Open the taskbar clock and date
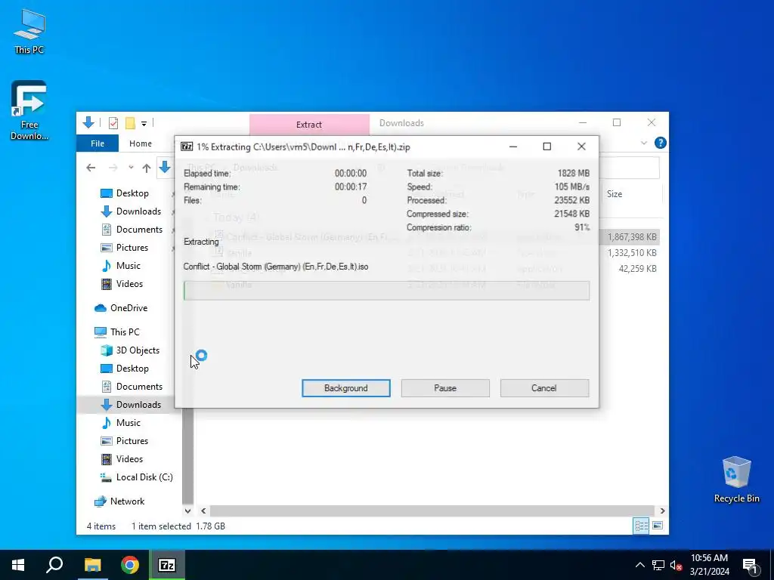The image size is (774, 580). click(709, 565)
